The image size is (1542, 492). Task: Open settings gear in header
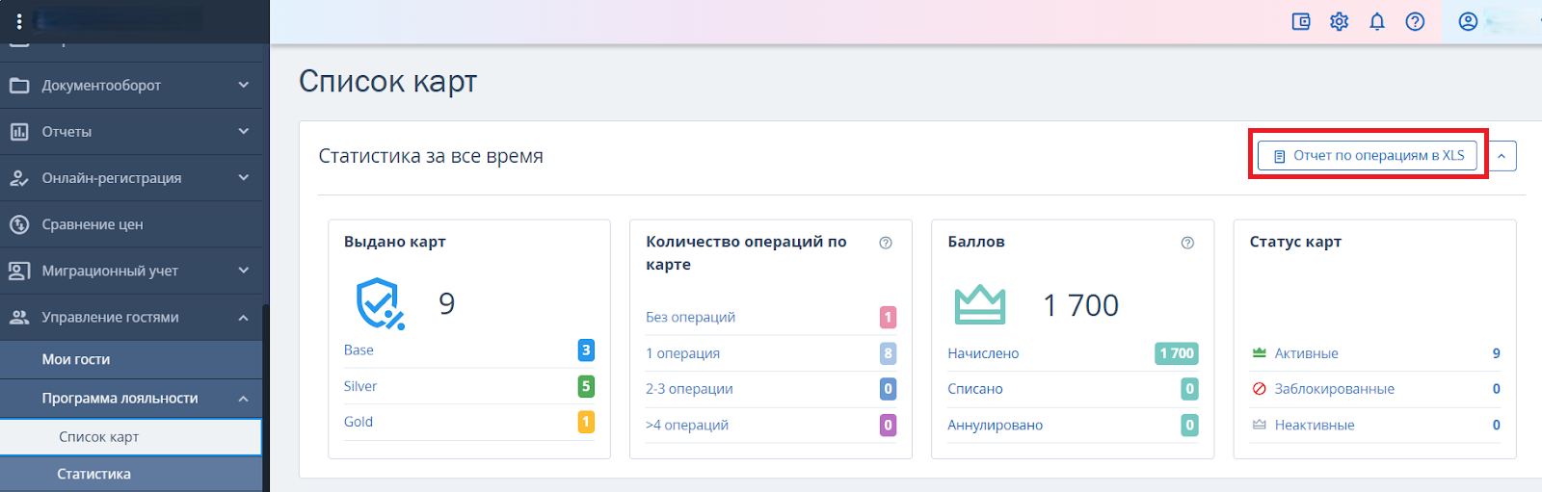pyautogui.click(x=1339, y=21)
